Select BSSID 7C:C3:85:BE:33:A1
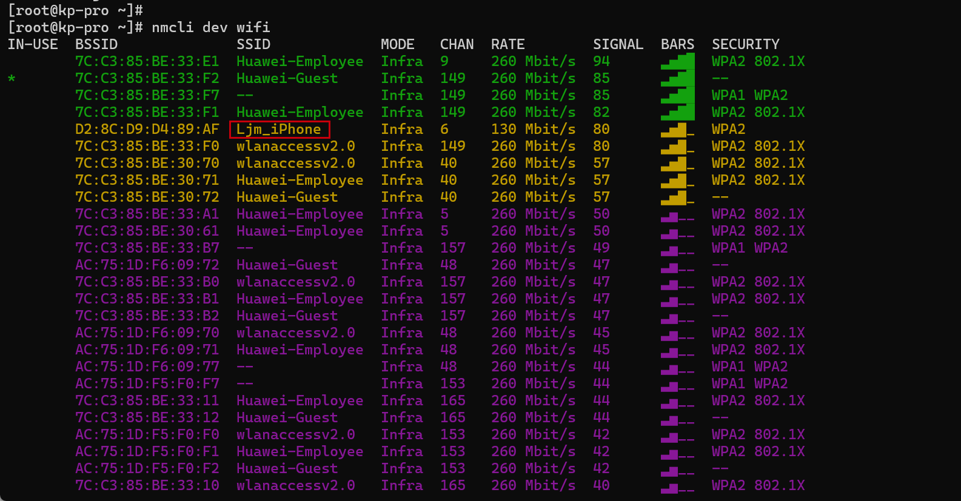Viewport: 961px width, 501px height. pyautogui.click(x=147, y=214)
